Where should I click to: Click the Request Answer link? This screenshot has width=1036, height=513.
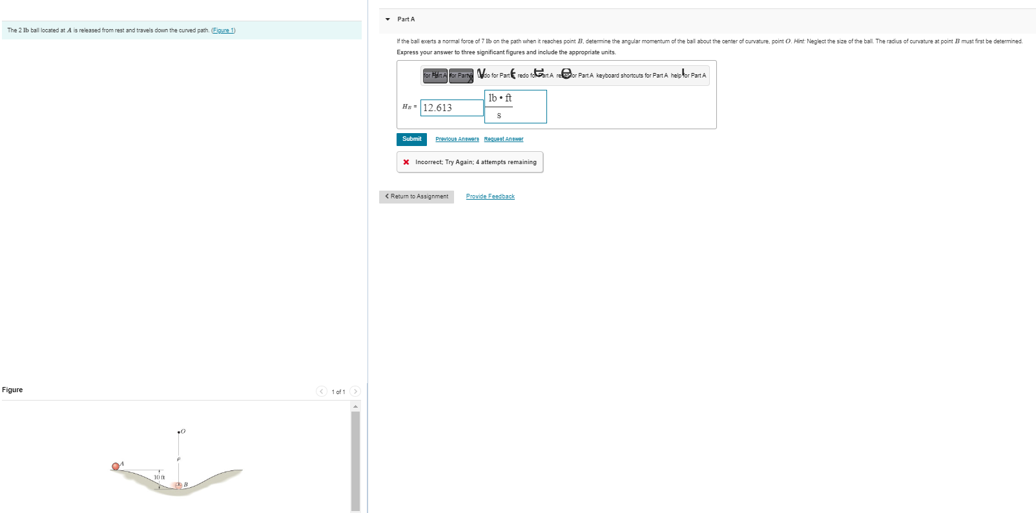[504, 139]
